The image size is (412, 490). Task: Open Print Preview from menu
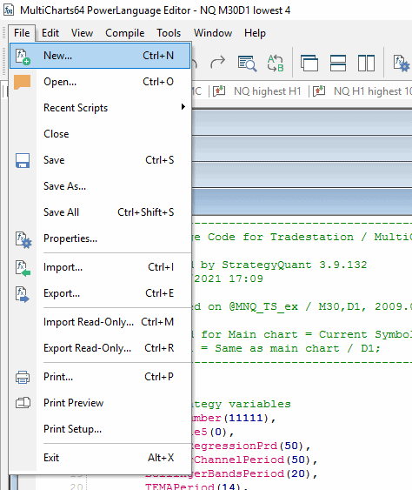(x=100, y=403)
